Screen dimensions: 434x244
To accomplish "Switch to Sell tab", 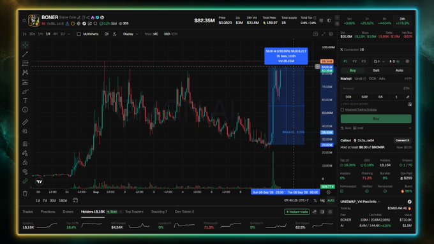I will (x=376, y=71).
